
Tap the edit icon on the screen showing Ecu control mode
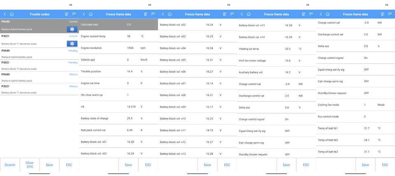383,14
